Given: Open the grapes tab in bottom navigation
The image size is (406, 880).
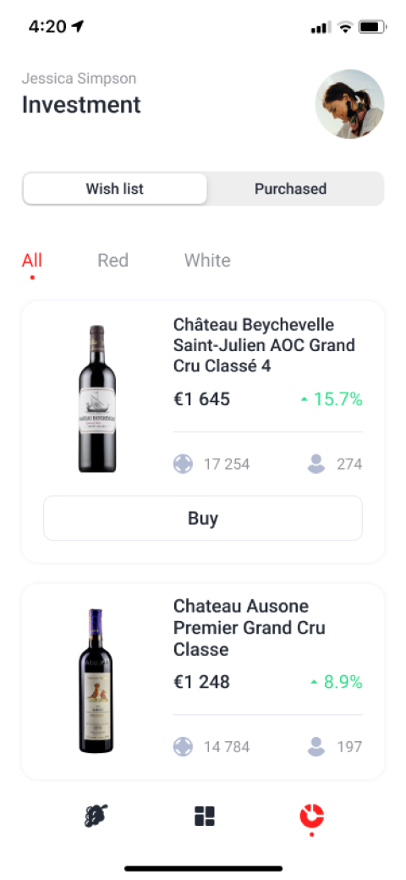Looking at the screenshot, I should (96, 816).
